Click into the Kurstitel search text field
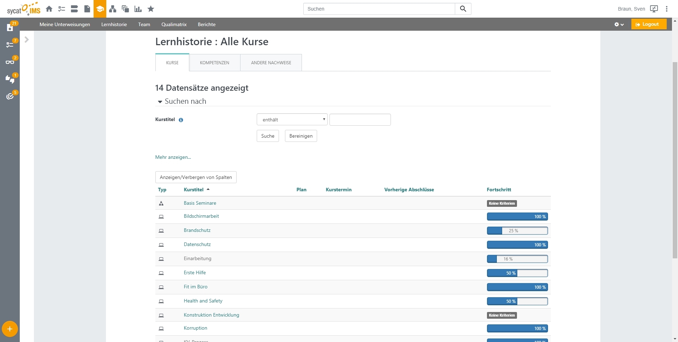Image resolution: width=678 pixels, height=342 pixels. 360,120
